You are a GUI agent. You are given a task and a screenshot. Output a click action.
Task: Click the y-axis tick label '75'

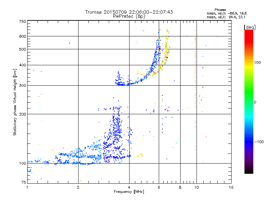click(24, 182)
